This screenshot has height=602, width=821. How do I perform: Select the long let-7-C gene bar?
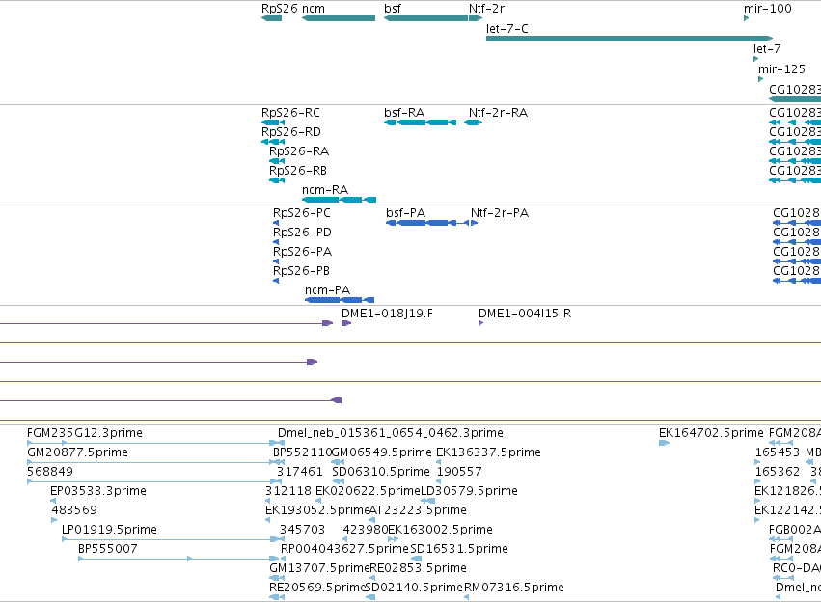coord(629,39)
